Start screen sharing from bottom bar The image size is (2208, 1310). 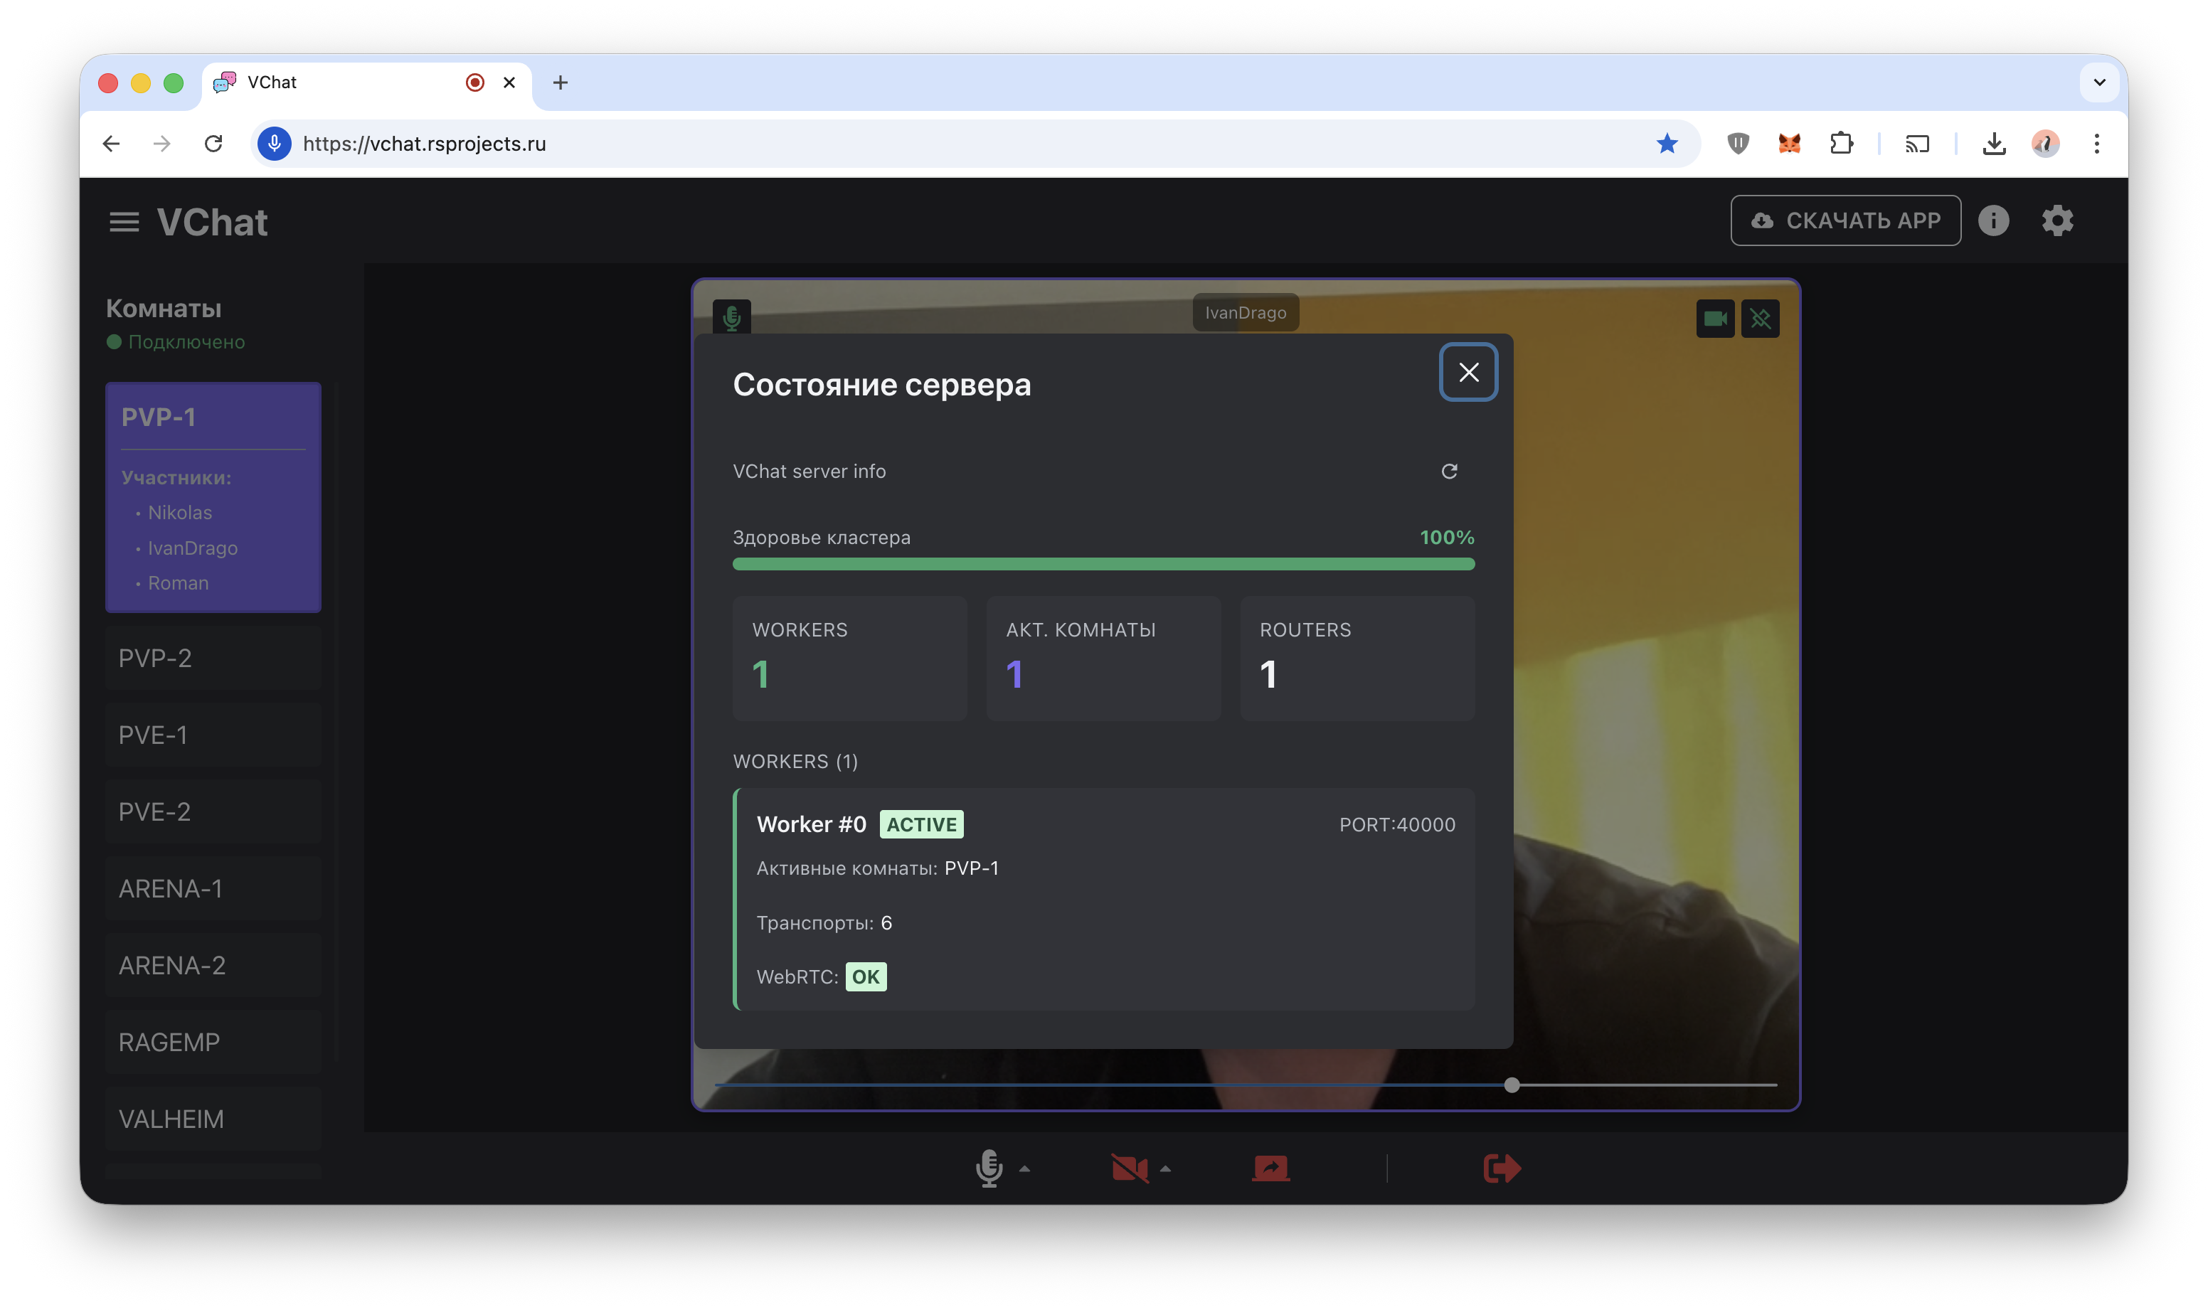click(1270, 1168)
